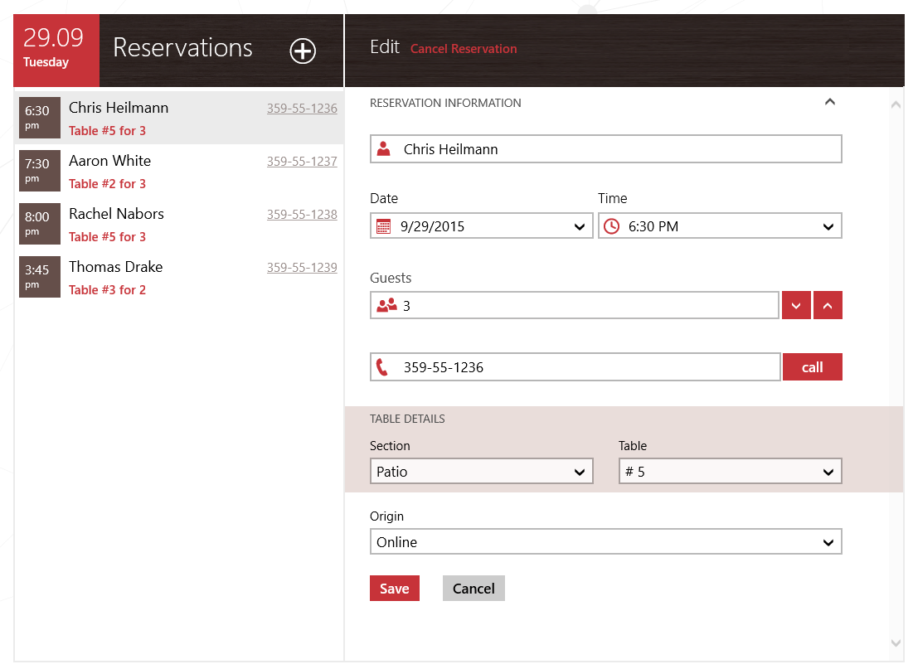Click the phone number input field
This screenshot has width=913, height=669.
coord(575,366)
